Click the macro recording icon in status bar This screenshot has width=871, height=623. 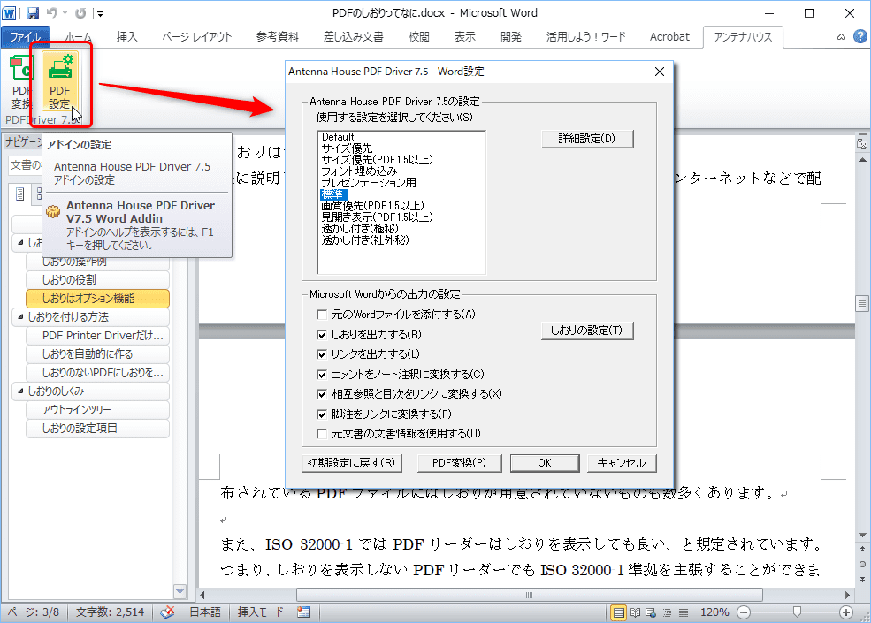tap(304, 612)
